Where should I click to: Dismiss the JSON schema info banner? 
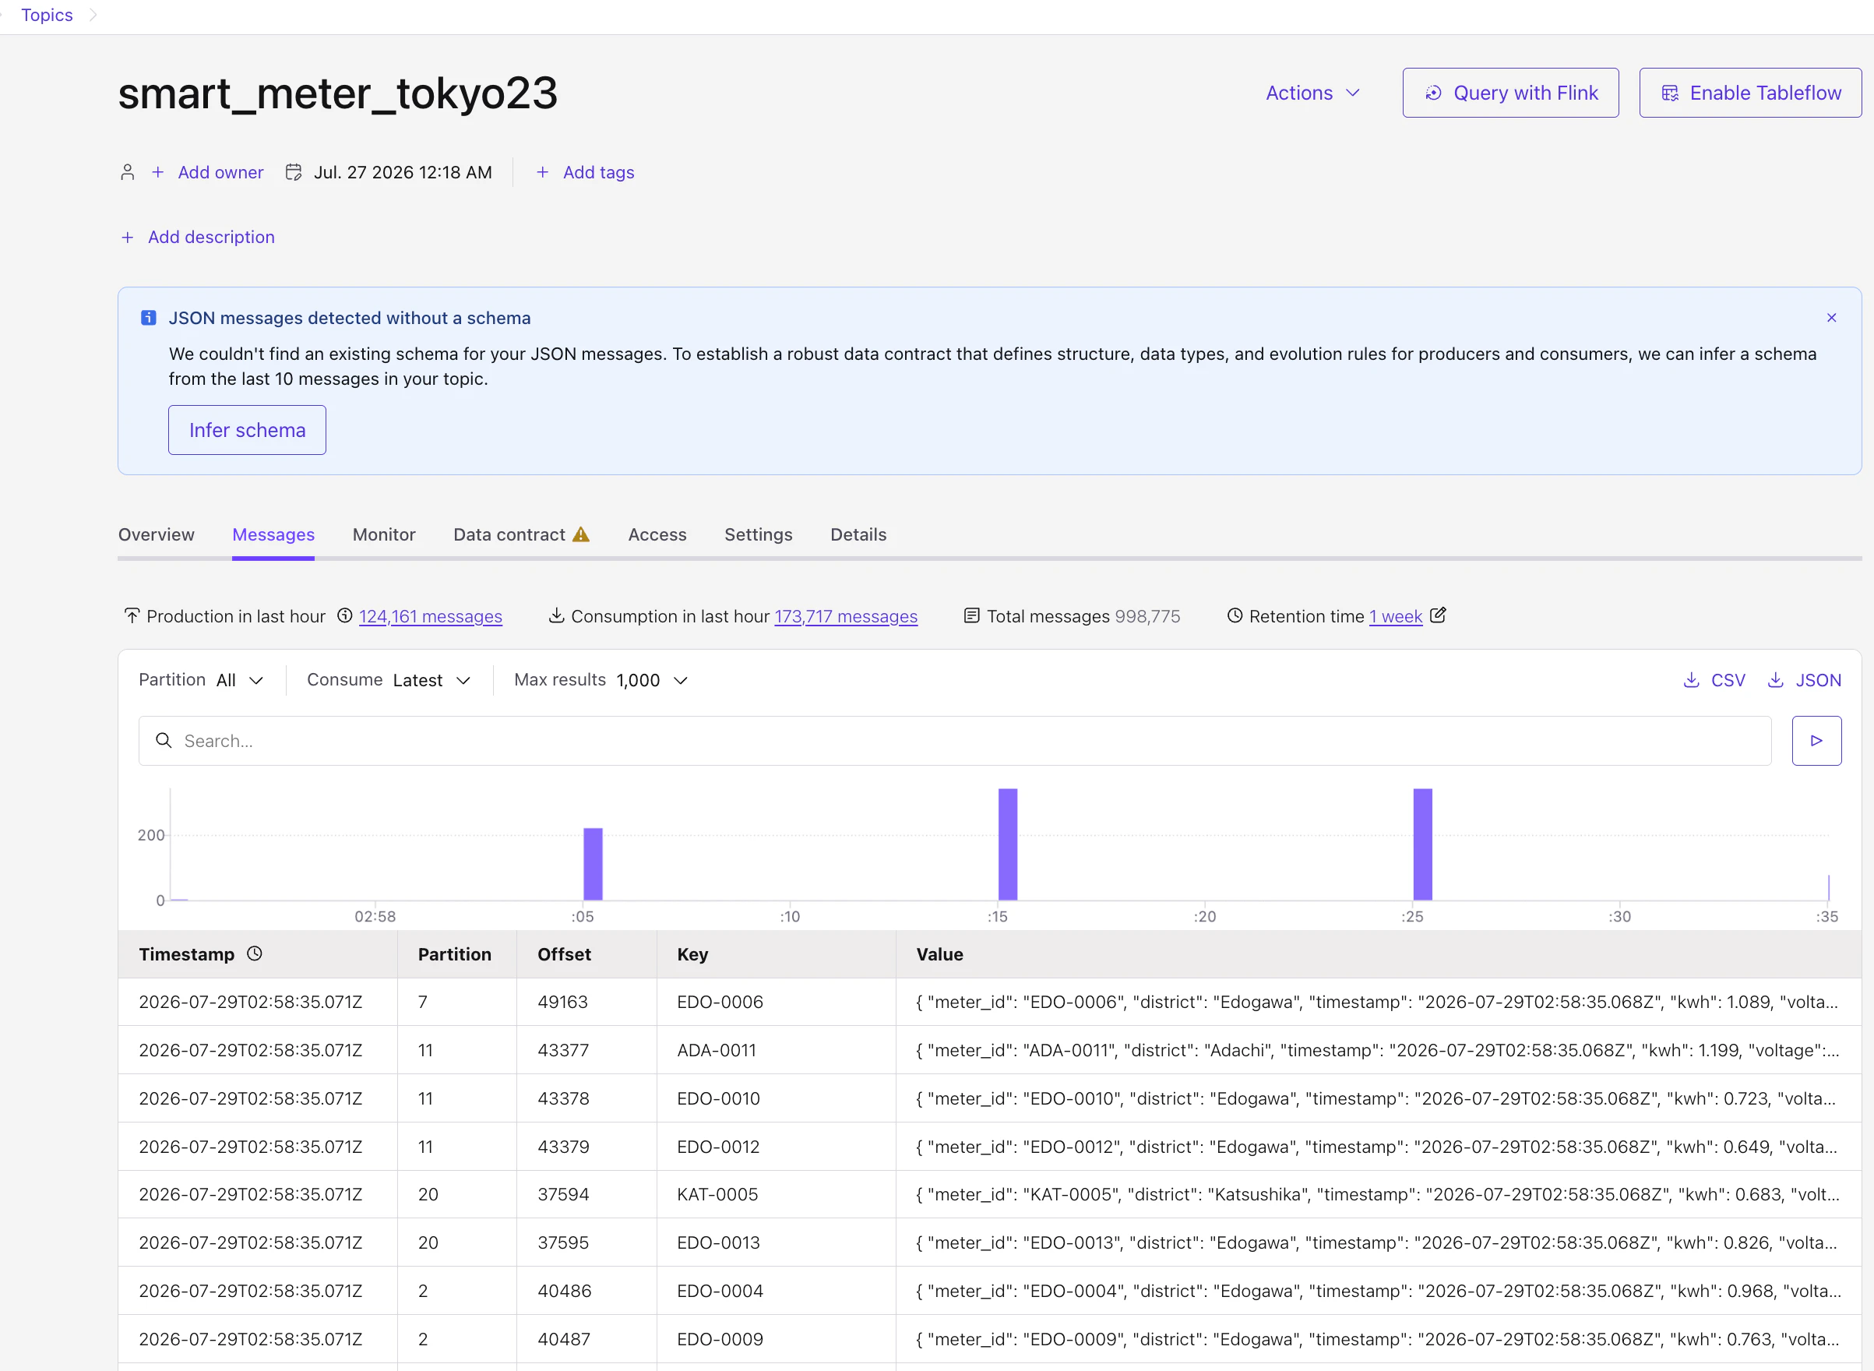(1831, 318)
